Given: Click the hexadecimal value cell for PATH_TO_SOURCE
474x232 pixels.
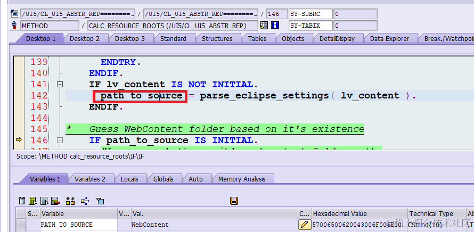Looking at the screenshot, I should 359,225.
